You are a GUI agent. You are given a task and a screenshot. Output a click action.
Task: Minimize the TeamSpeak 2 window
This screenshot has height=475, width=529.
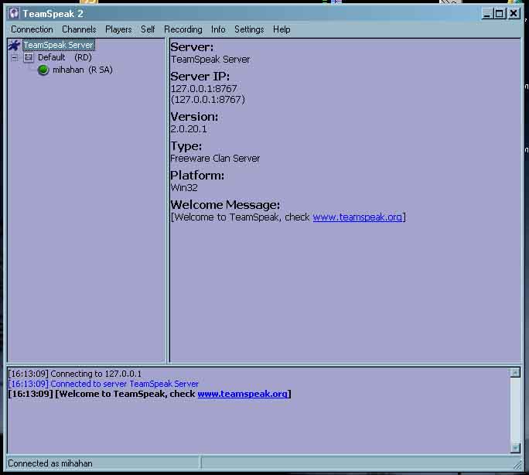click(x=486, y=14)
